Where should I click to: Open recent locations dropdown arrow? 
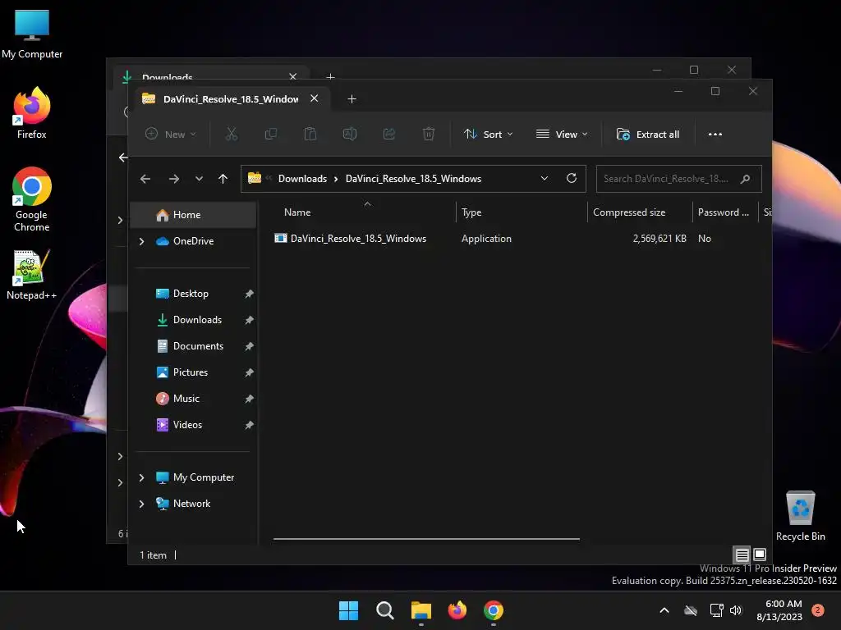point(199,179)
